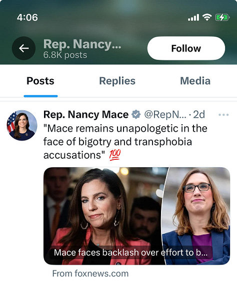Viewport: 237px width, 283px height.
Task: Tap the back arrow icon
Action: [x=23, y=49]
